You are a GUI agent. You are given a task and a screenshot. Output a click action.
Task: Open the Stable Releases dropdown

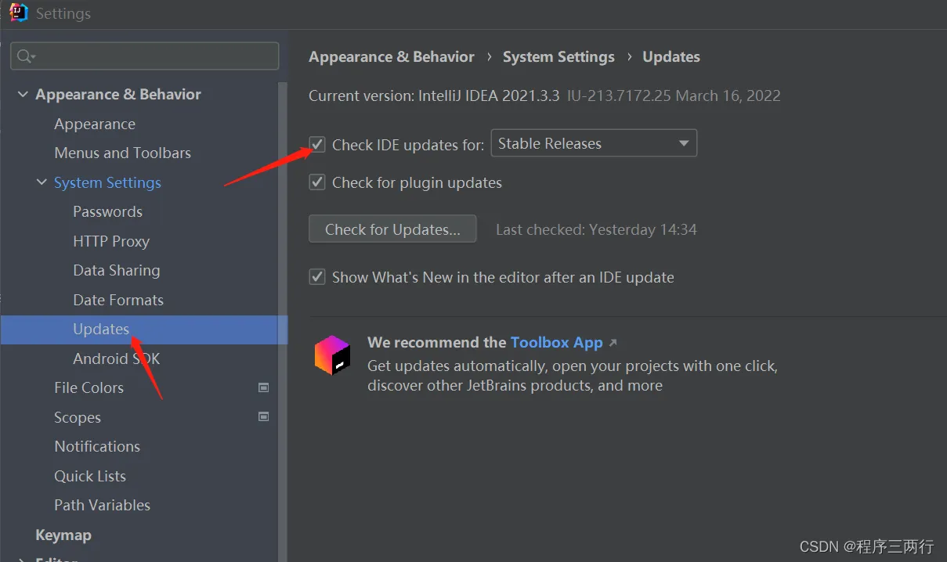(594, 143)
